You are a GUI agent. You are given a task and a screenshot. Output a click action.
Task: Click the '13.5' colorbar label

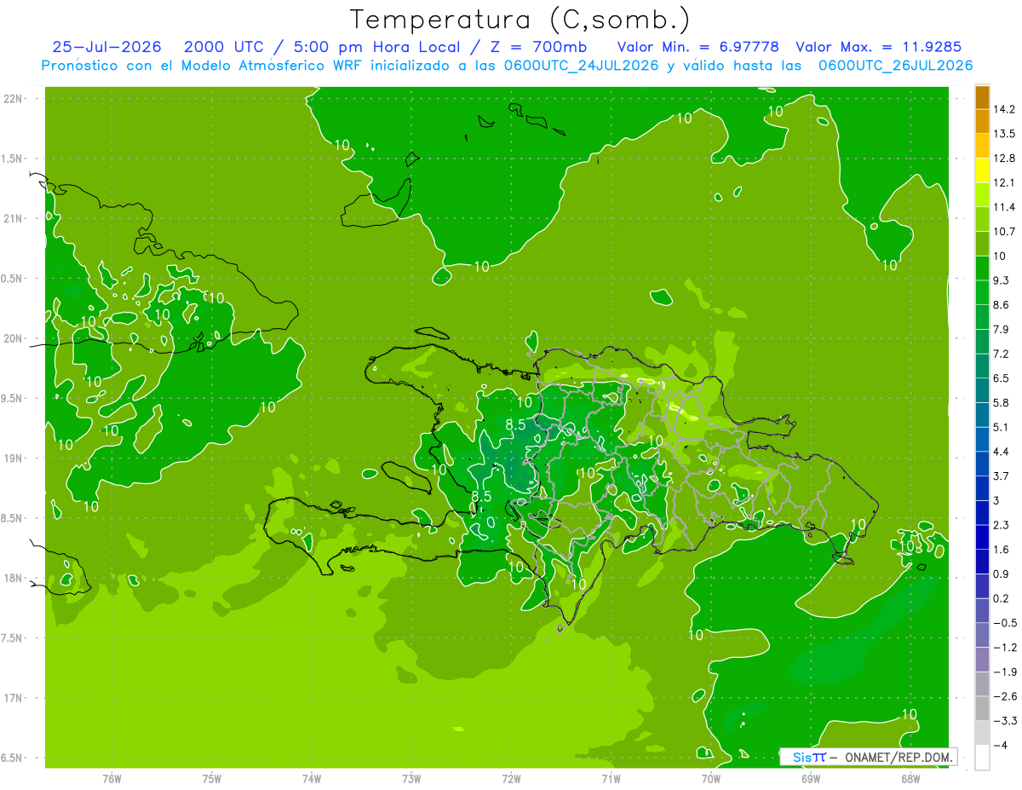tap(1006, 134)
